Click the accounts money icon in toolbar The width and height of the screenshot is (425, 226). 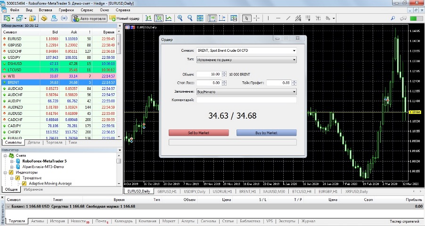(x=33, y=18)
